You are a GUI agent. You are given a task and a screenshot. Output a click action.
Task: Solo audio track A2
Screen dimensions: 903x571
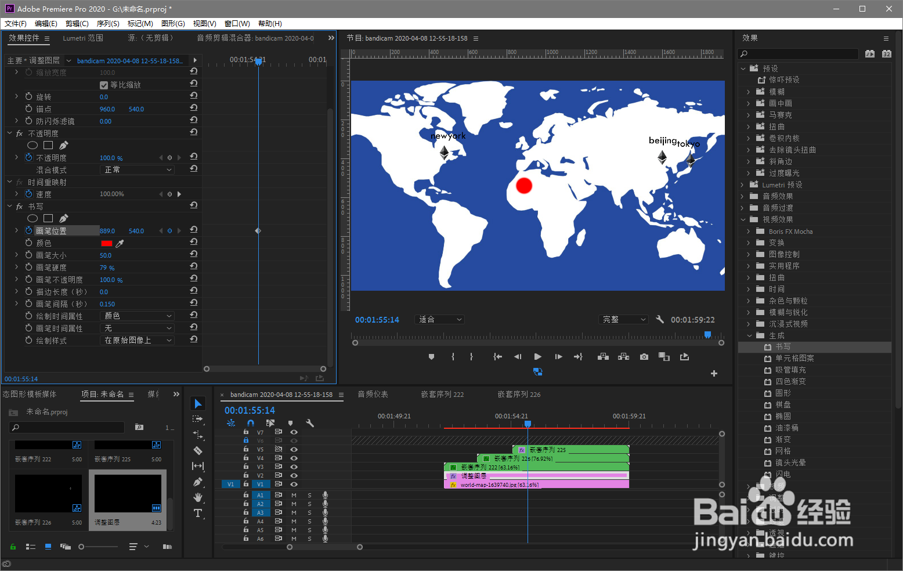click(x=309, y=504)
